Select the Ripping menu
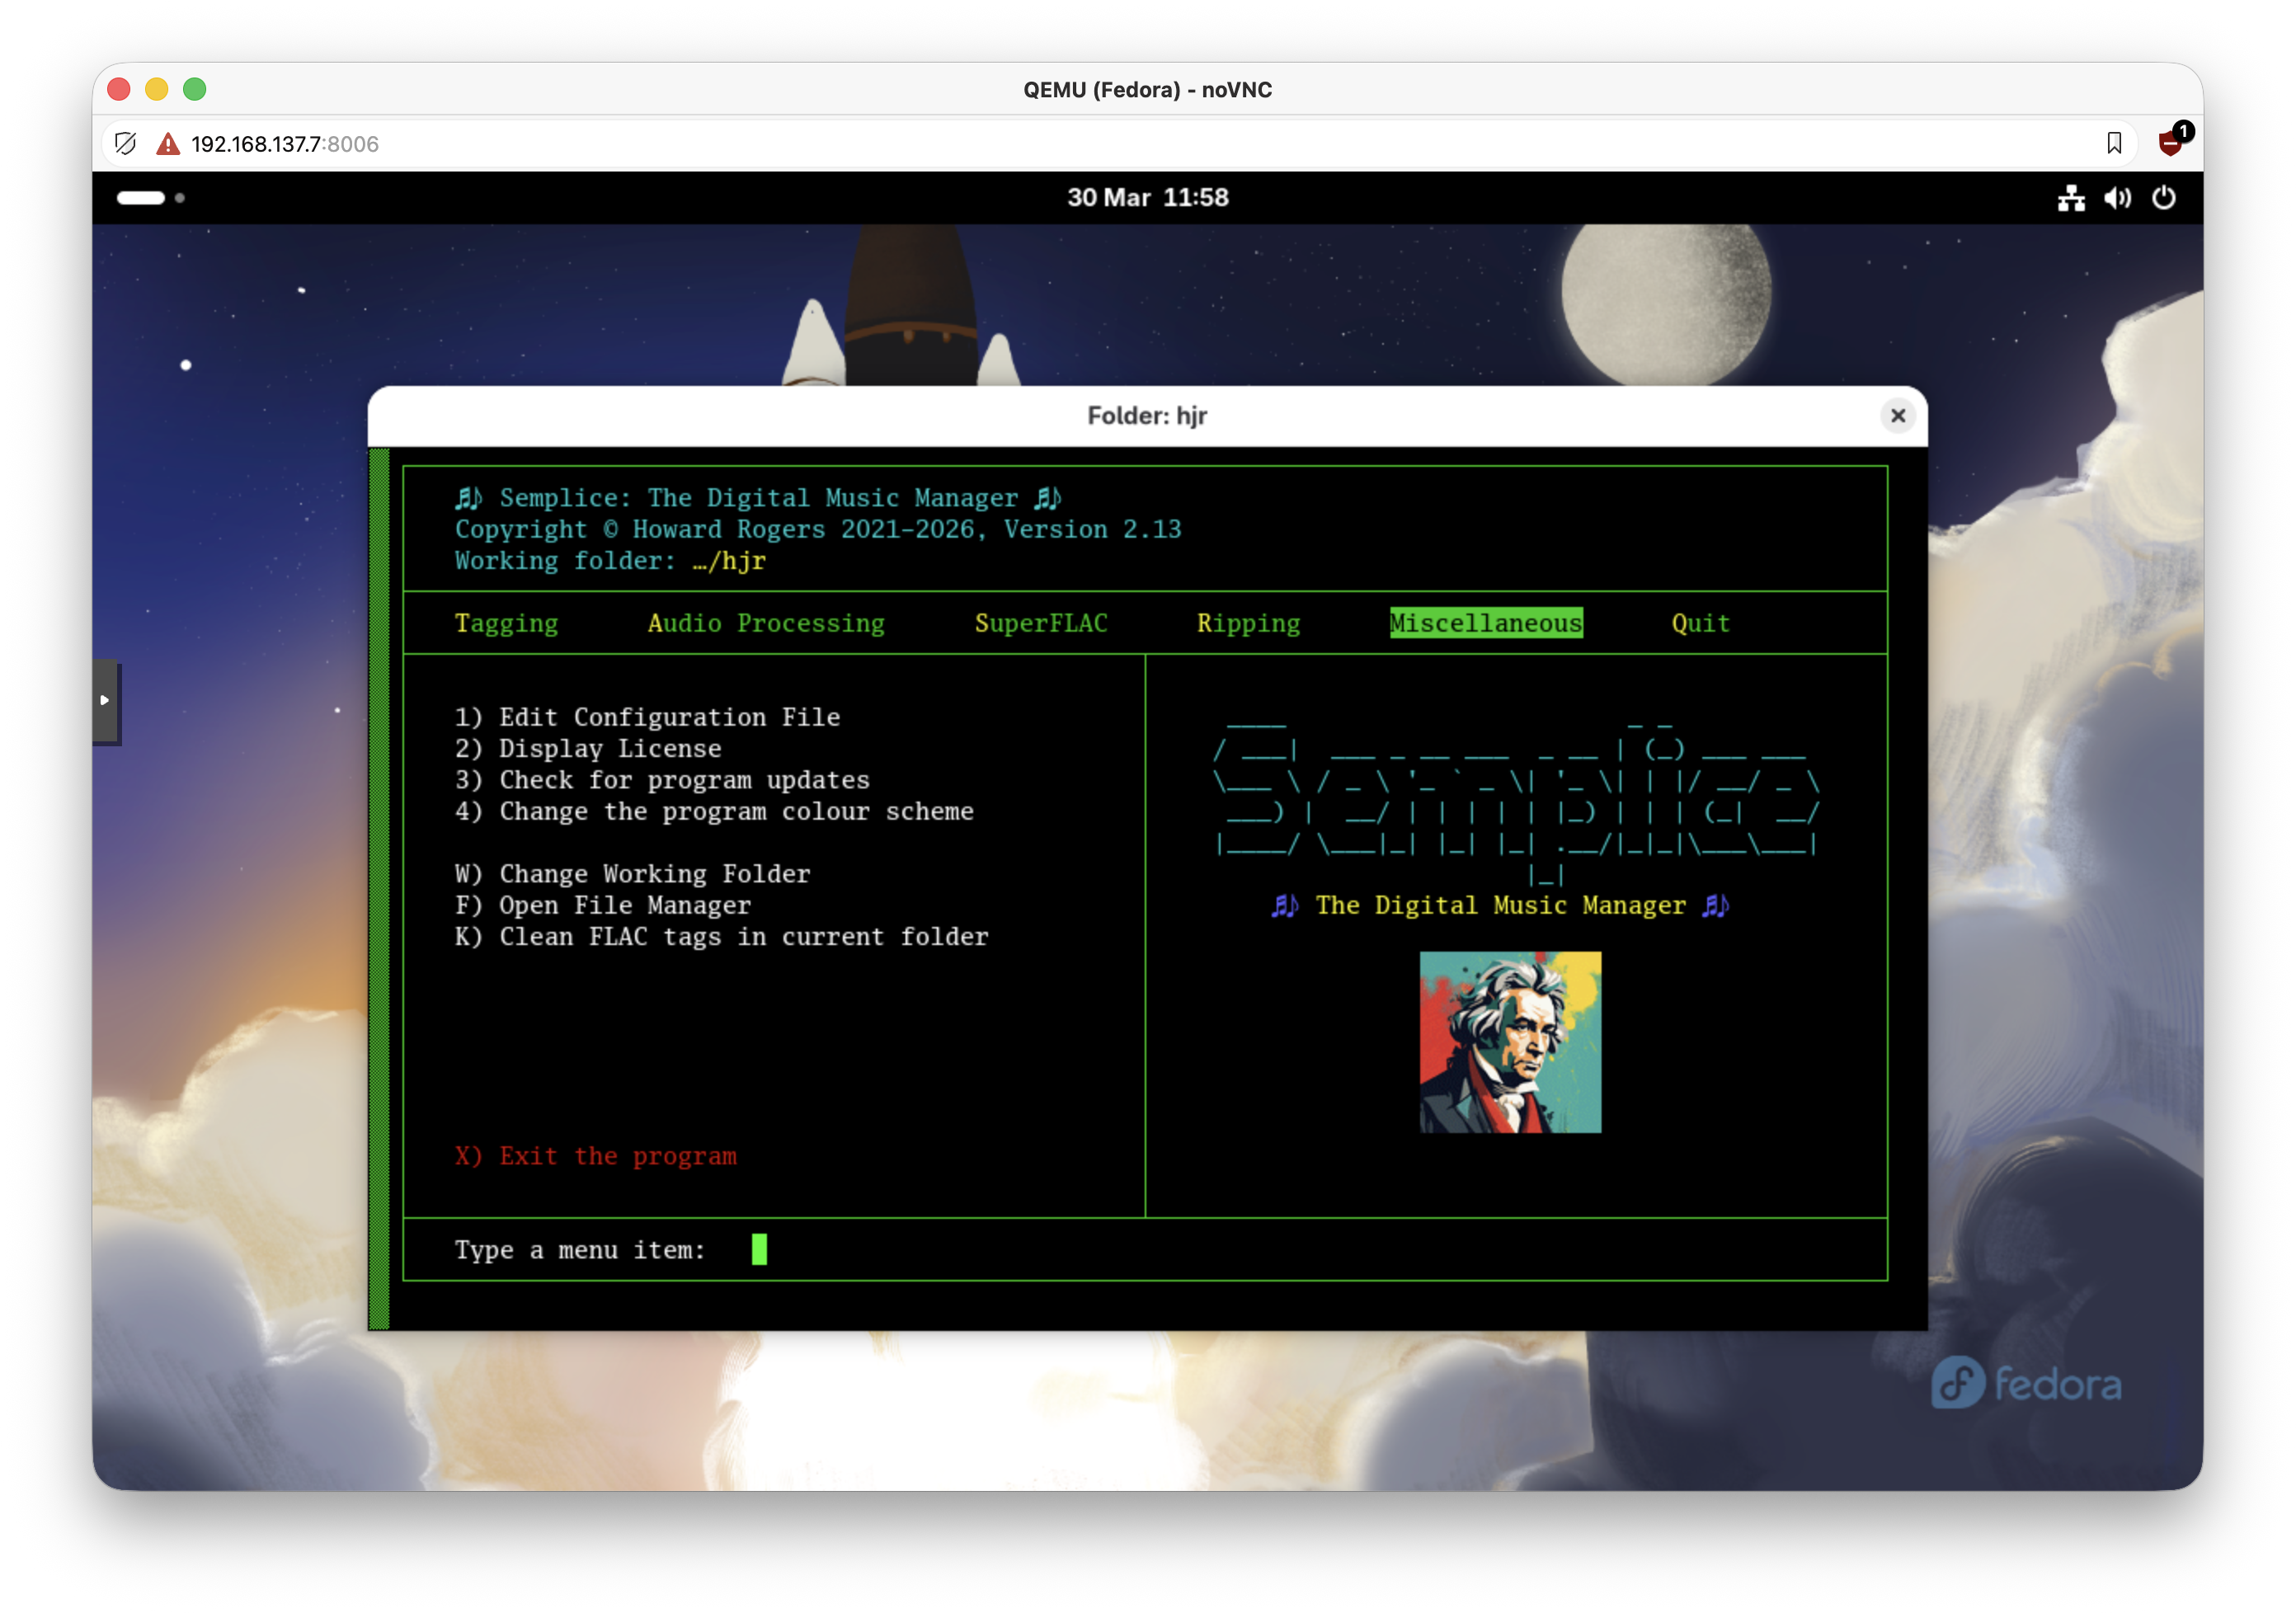 [x=1248, y=623]
